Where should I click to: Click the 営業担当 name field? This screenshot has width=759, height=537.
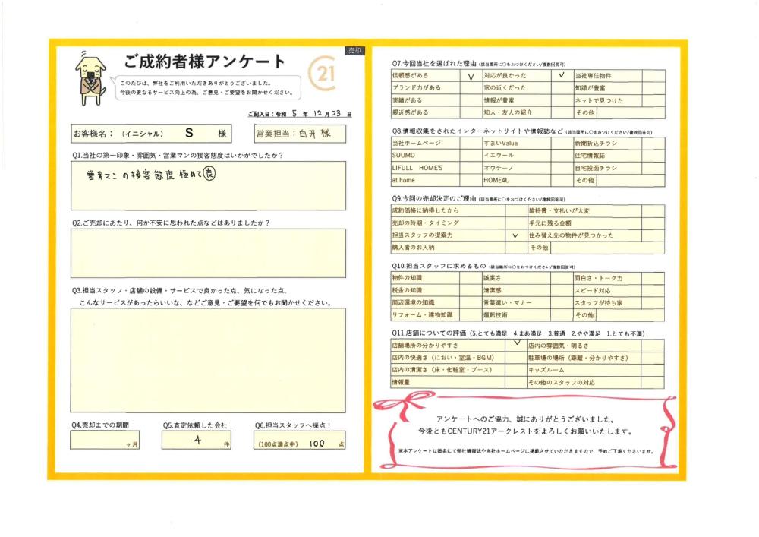click(300, 133)
